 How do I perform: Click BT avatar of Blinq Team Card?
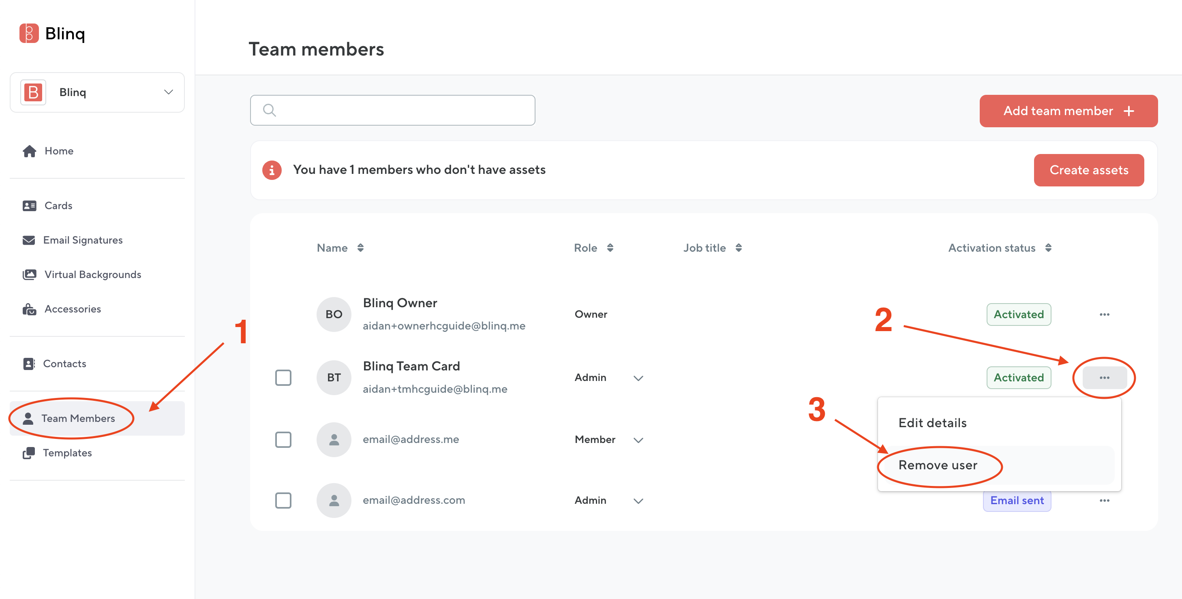point(334,378)
